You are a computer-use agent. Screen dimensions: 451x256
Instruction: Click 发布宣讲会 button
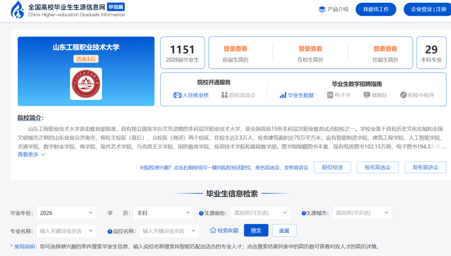click(x=426, y=167)
